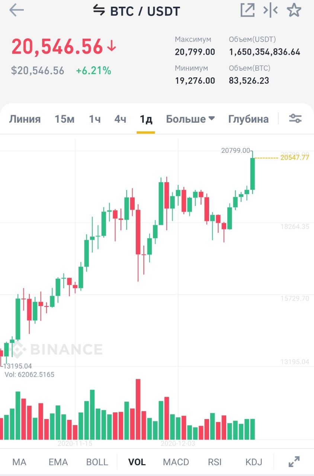Viewport: 314px width, 476px height.
Task: Switch to the 15м timeframe tab
Action: click(65, 119)
